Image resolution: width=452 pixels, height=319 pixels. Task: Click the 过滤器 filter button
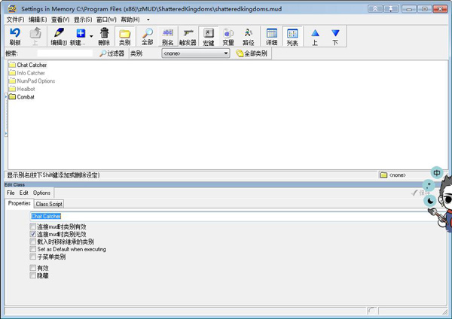[x=113, y=54]
